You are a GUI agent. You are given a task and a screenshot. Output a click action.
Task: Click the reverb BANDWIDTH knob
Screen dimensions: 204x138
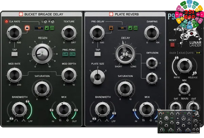(103, 109)
